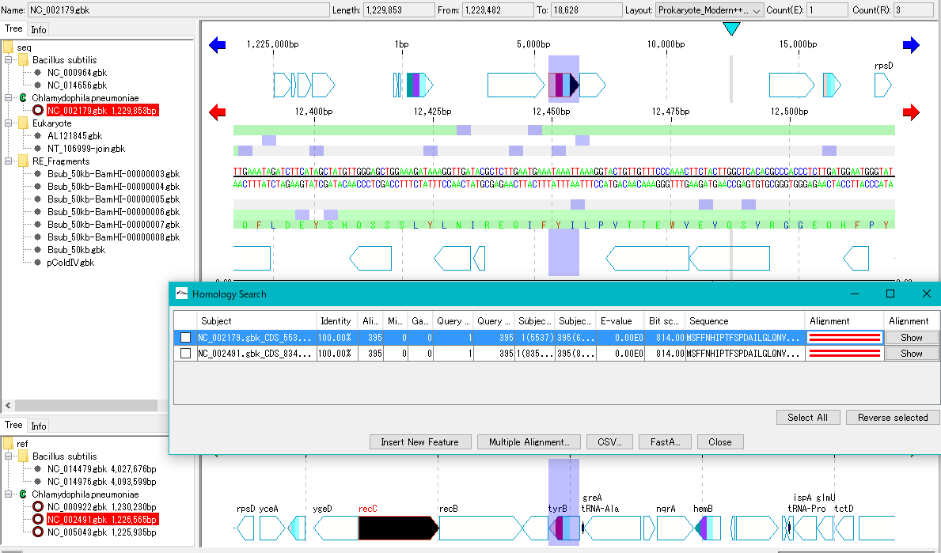Click the seq root folder icon
The width and height of the screenshot is (941, 553).
pos(8,47)
